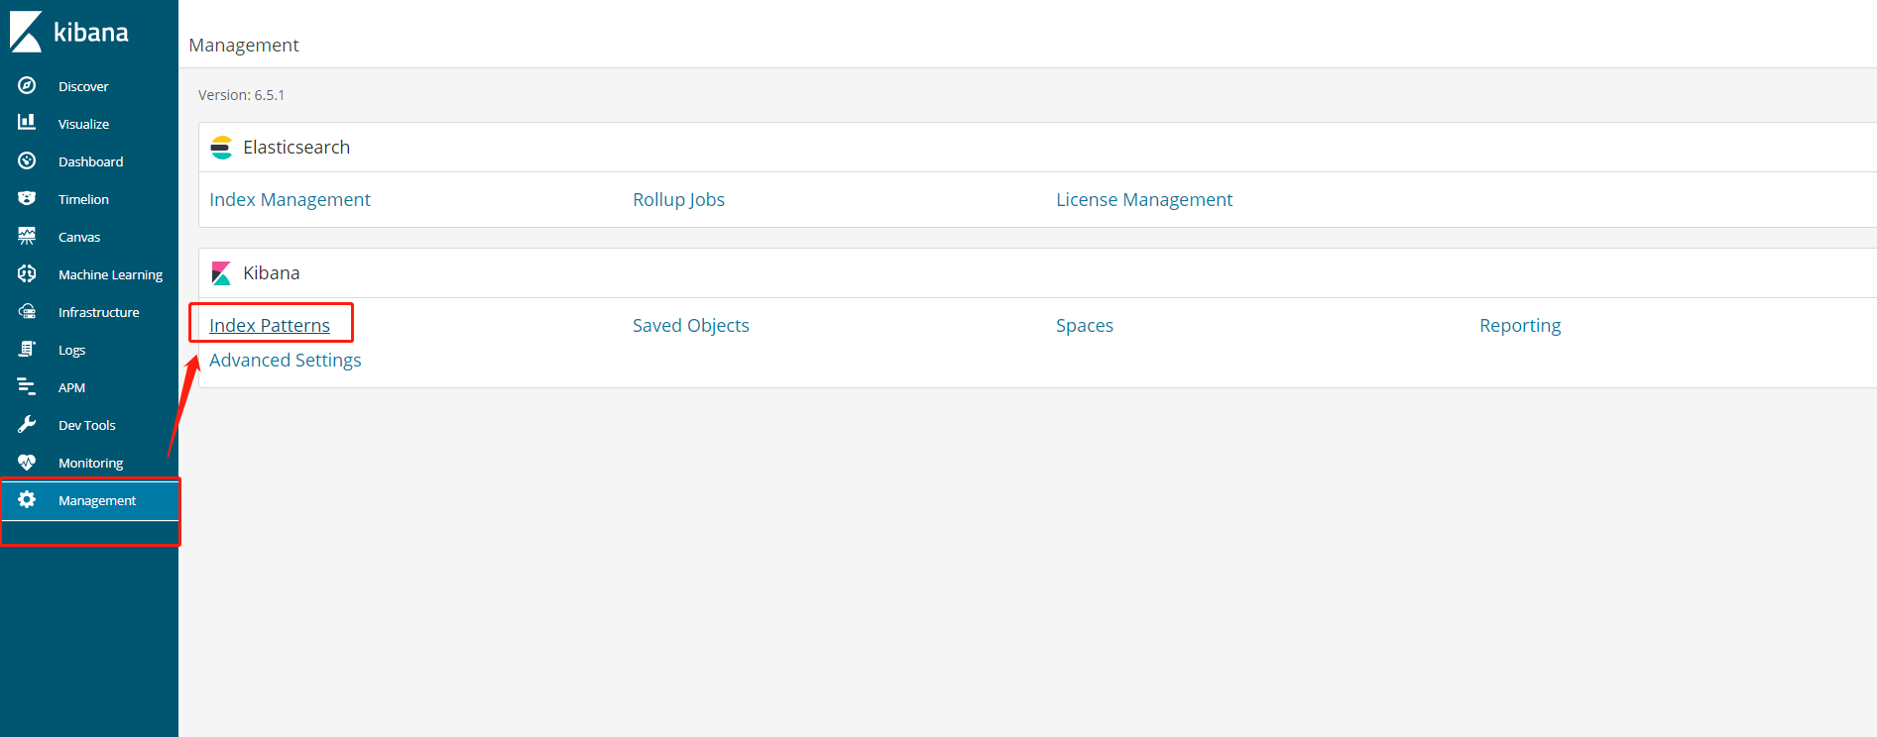Click the Dev Tools wrench icon
1877x737 pixels.
coord(27,424)
